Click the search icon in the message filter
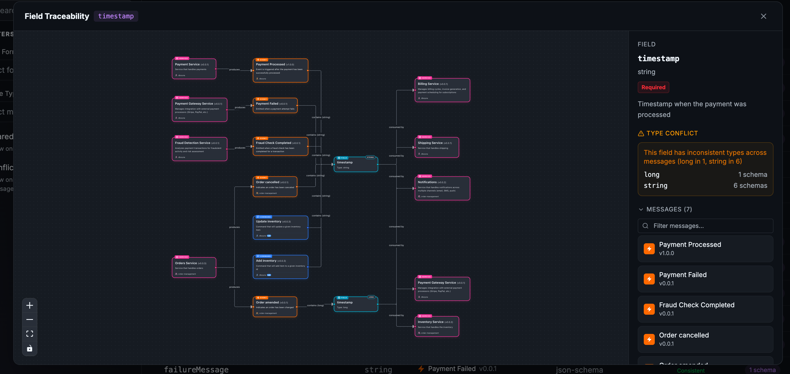This screenshot has height=374, width=790. [x=646, y=226]
